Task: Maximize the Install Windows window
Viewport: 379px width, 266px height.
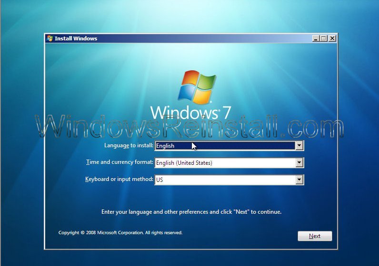Action: tap(324, 38)
